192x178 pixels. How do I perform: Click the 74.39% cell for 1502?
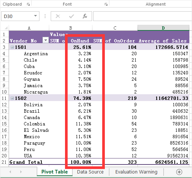click(x=71, y=98)
